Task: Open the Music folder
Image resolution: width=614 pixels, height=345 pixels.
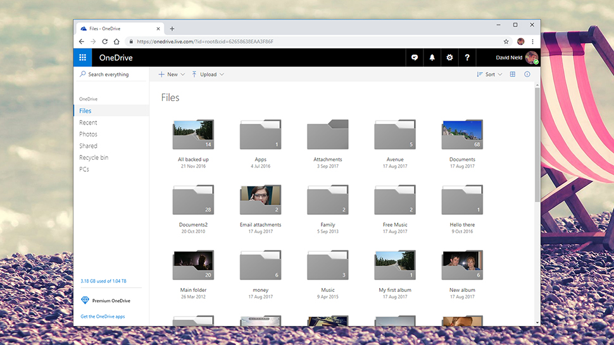Action: pos(328,265)
